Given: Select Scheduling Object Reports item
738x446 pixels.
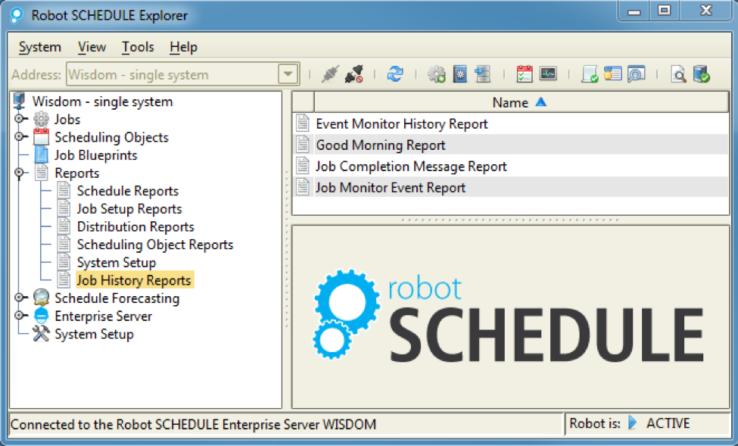Looking at the screenshot, I should (155, 245).
